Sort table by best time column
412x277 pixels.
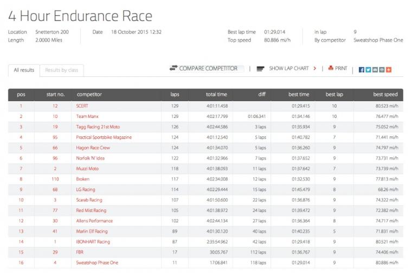tap(299, 95)
